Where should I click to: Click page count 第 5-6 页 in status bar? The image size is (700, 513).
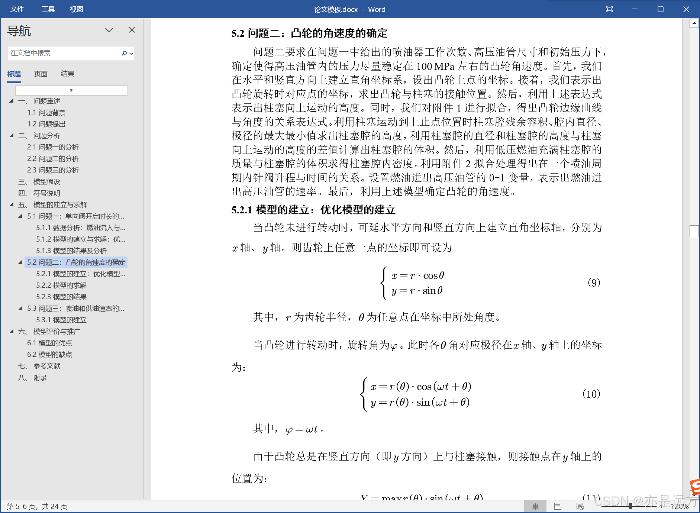pos(37,506)
